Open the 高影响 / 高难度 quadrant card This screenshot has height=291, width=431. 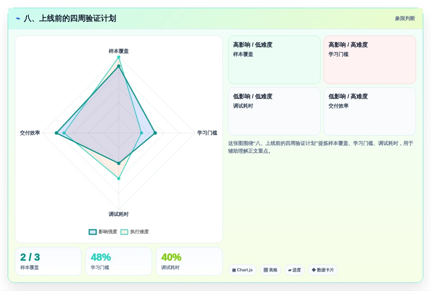click(370, 60)
